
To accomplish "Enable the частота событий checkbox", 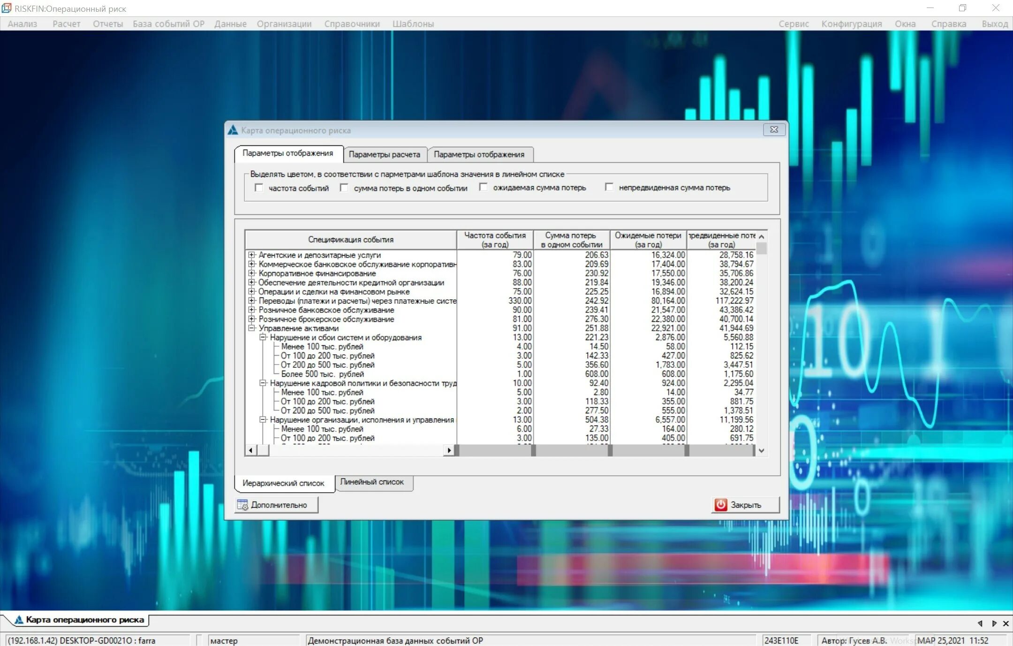I will tap(259, 188).
